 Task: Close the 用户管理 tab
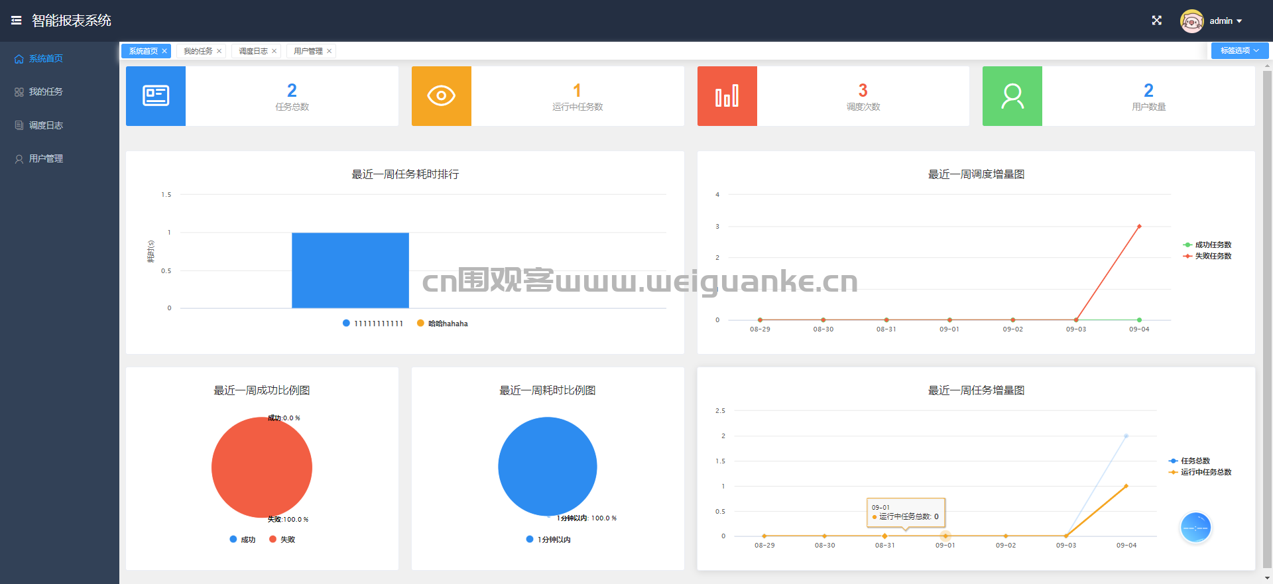click(x=330, y=51)
